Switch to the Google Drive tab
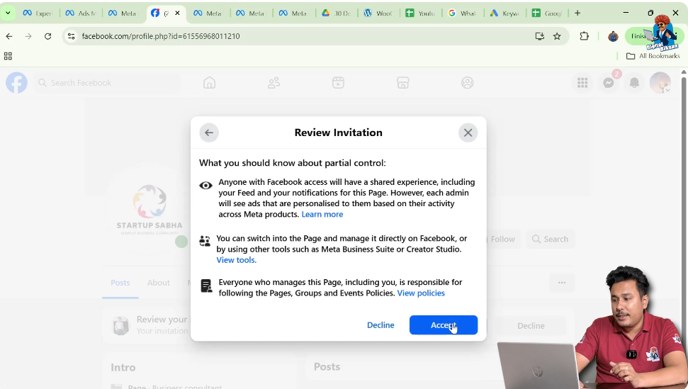 pyautogui.click(x=337, y=13)
